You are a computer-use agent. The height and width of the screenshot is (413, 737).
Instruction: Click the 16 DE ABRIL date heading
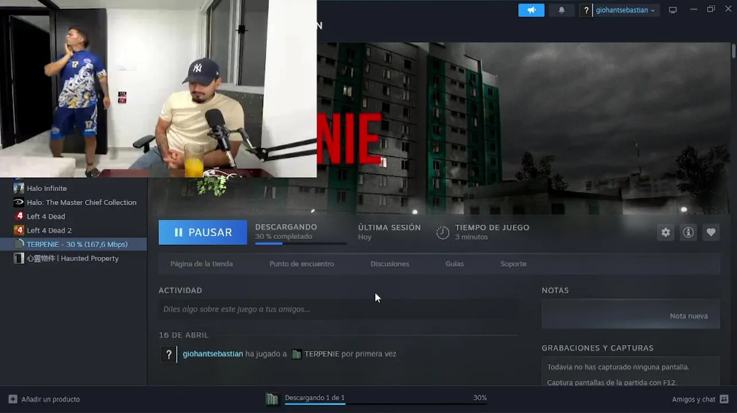pos(184,335)
